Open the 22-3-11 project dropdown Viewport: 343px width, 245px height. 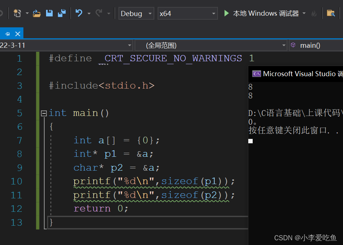(66, 45)
